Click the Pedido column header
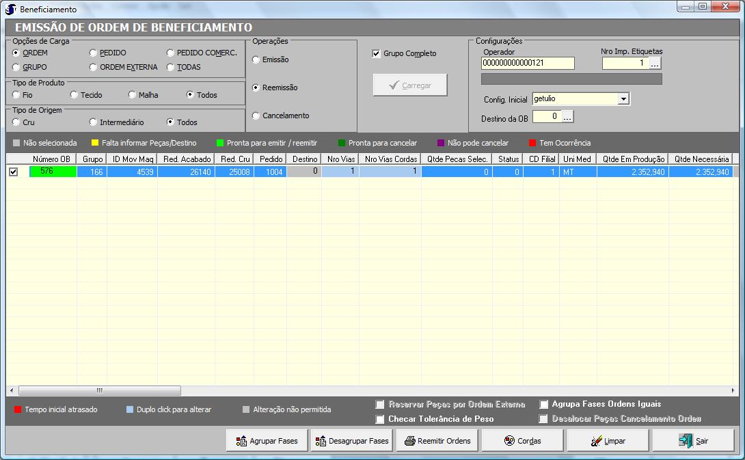745x460 pixels. [x=271, y=159]
